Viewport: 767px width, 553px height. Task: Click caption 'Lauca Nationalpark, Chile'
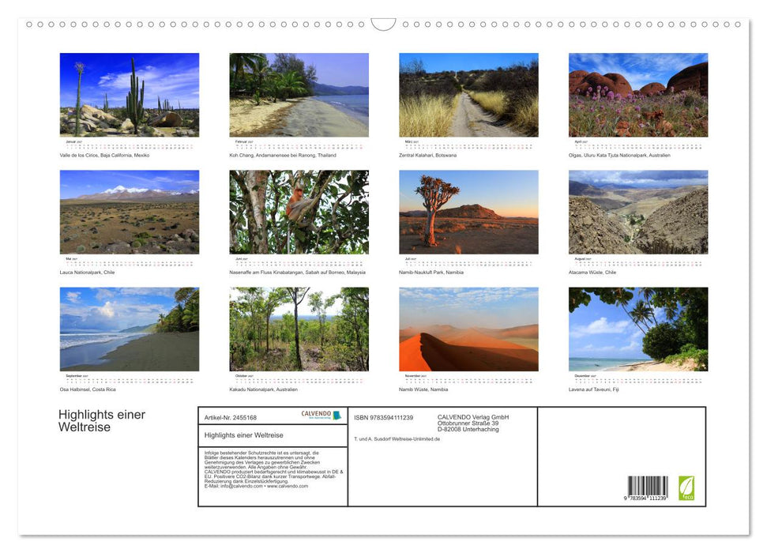[x=87, y=272]
